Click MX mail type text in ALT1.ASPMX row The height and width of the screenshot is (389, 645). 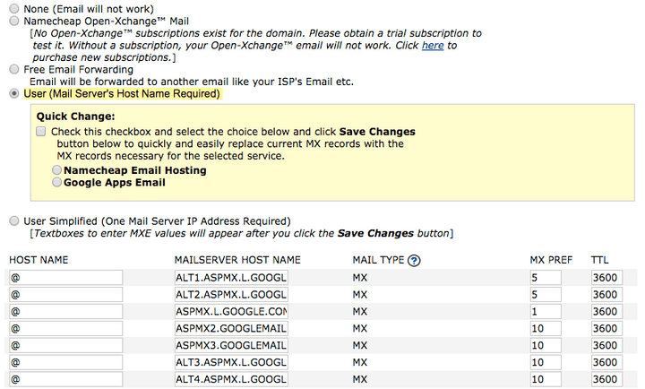click(x=360, y=278)
